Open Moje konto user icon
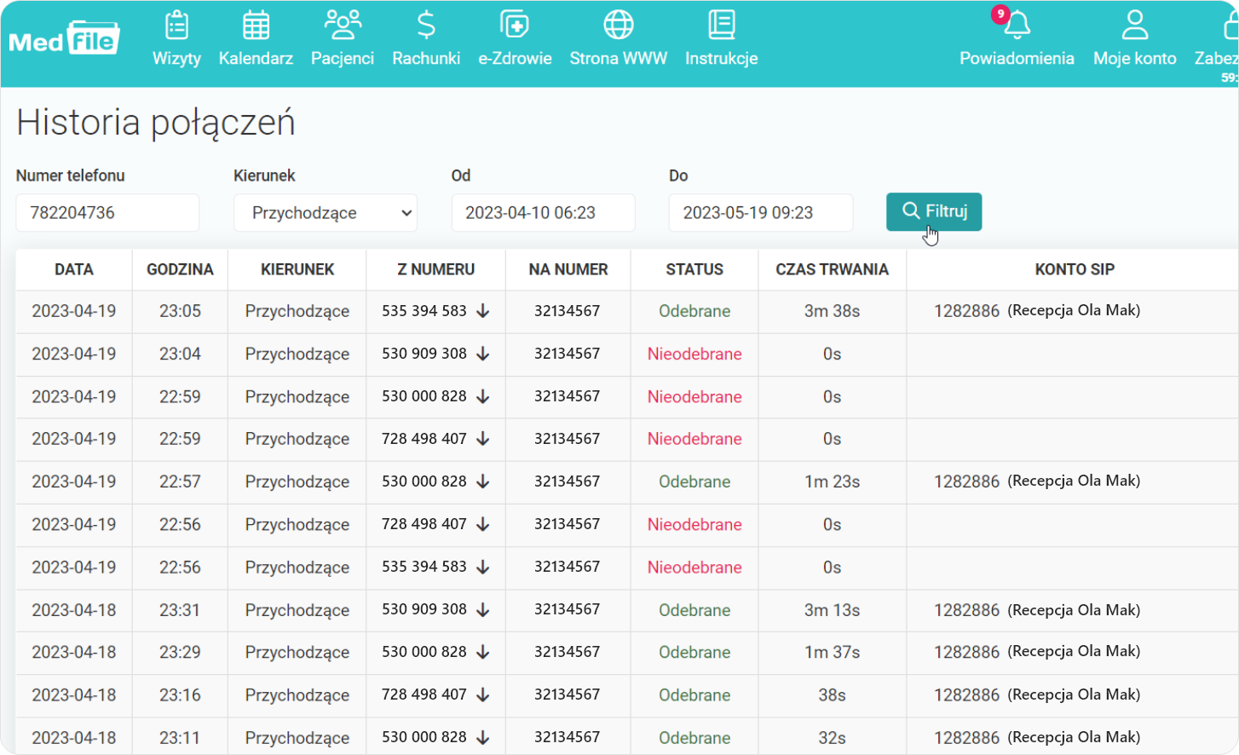 click(x=1135, y=26)
